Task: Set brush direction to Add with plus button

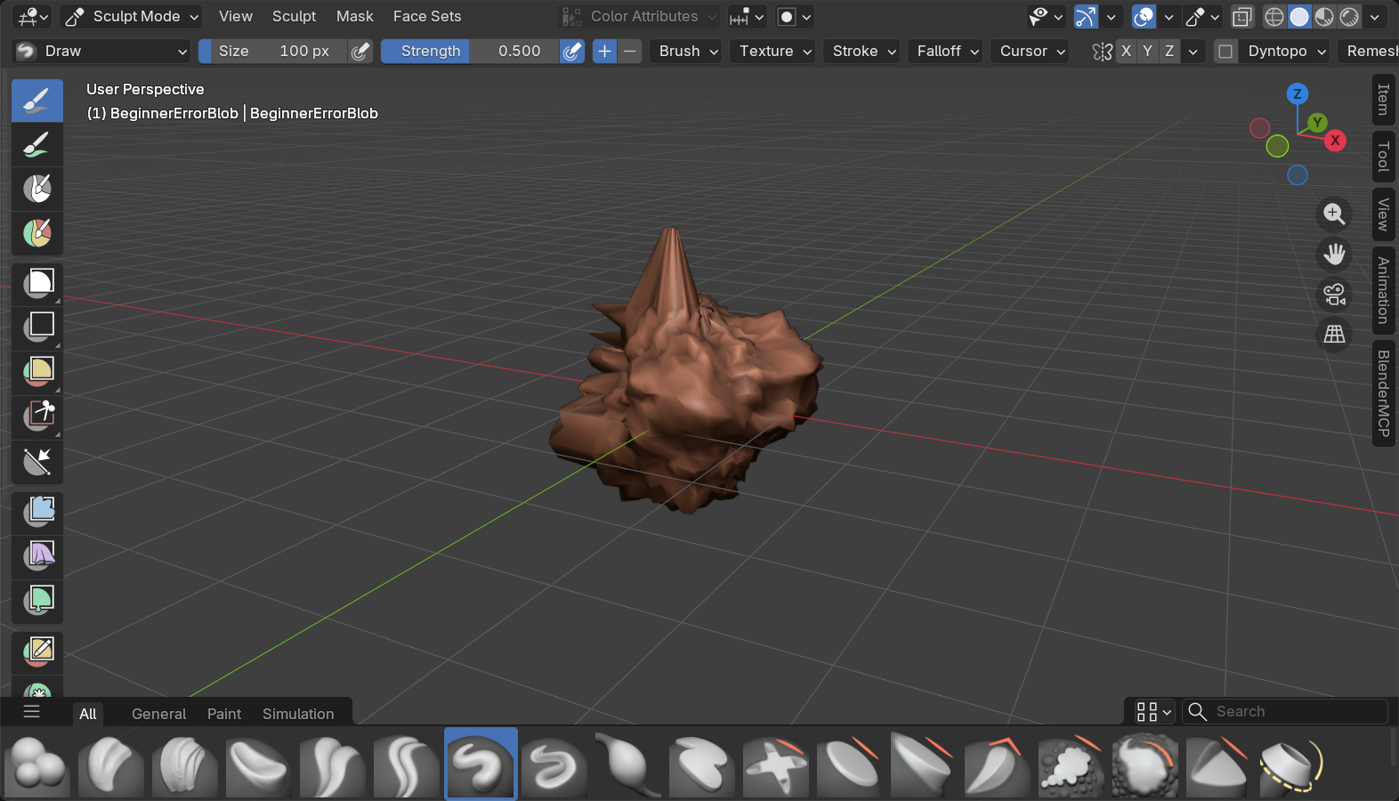Action: (x=604, y=52)
